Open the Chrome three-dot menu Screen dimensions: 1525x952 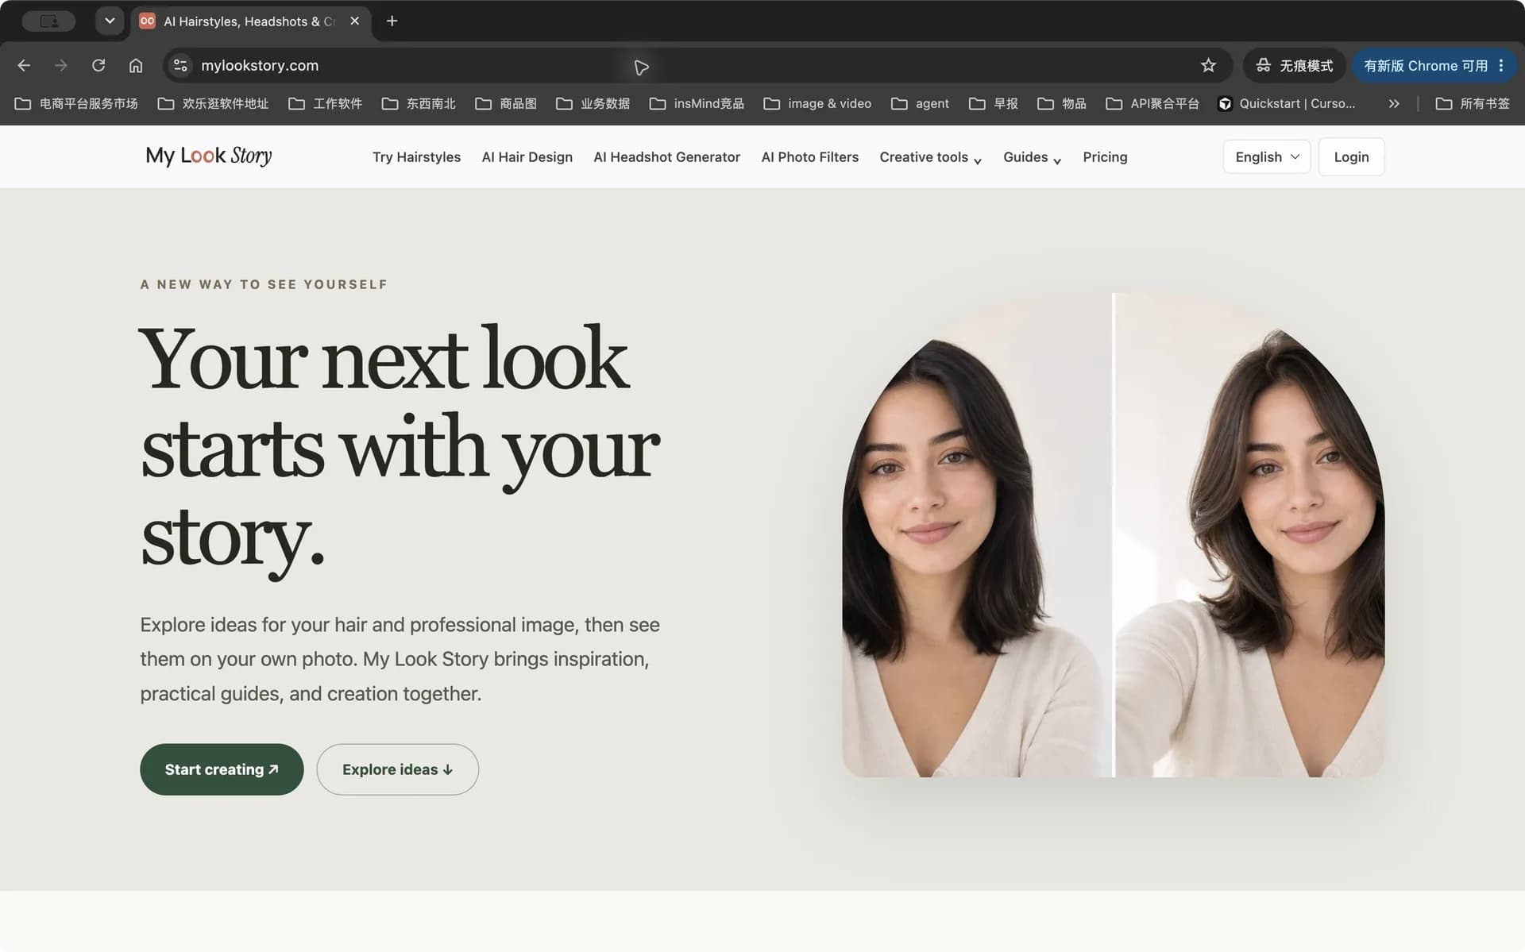tap(1500, 65)
